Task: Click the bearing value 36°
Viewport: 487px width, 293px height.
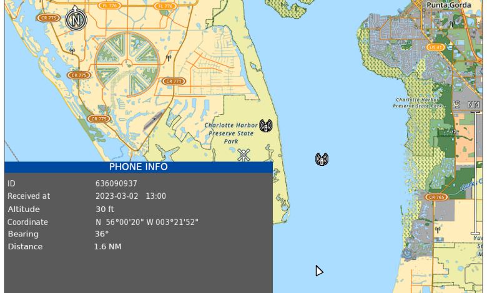Action: 102,234
